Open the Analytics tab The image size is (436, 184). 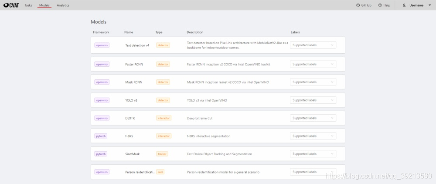[x=63, y=5]
